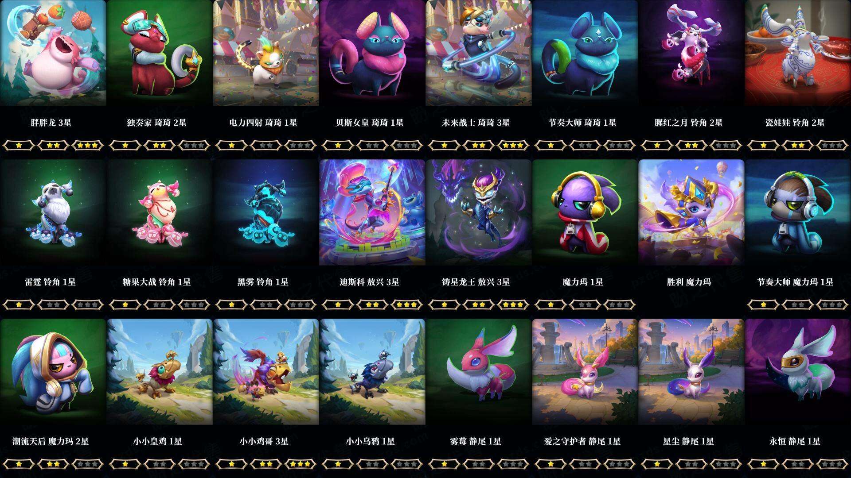Viewport: 851px width, 478px height.
Task: Click the 雾莓 静尾 1星 label
Action: (x=476, y=441)
